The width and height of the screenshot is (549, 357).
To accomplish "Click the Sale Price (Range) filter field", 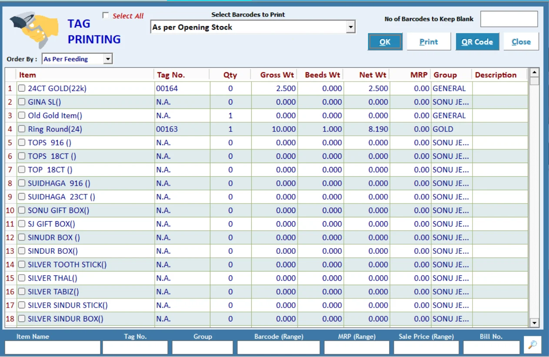I will 426,347.
